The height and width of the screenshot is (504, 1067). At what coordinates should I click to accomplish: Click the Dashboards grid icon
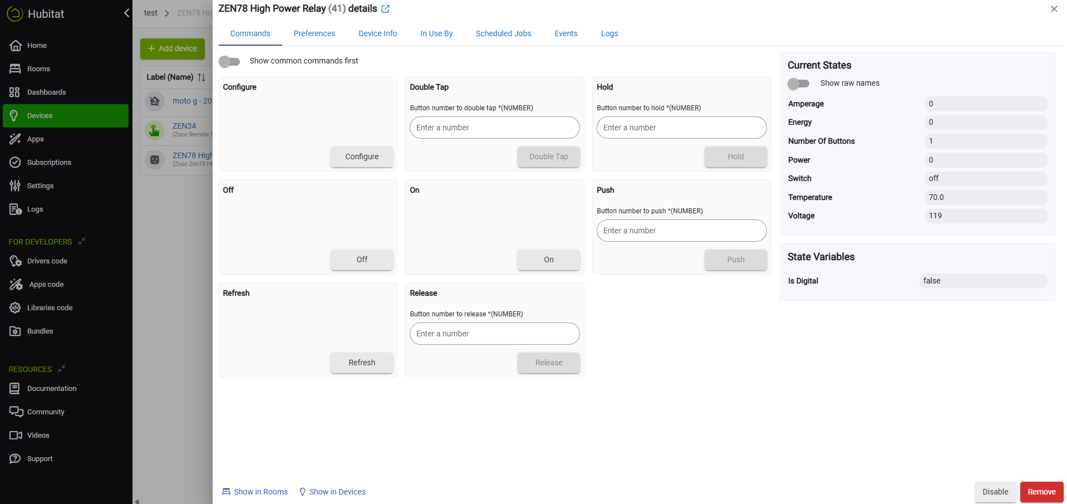point(14,92)
